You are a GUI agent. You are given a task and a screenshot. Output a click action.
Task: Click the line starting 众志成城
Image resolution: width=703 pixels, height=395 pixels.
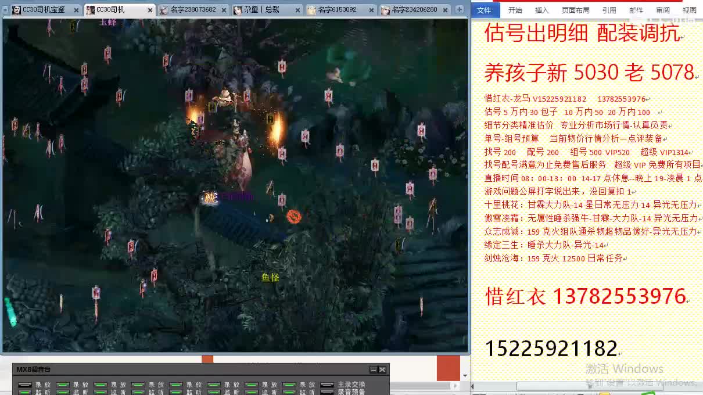591,231
